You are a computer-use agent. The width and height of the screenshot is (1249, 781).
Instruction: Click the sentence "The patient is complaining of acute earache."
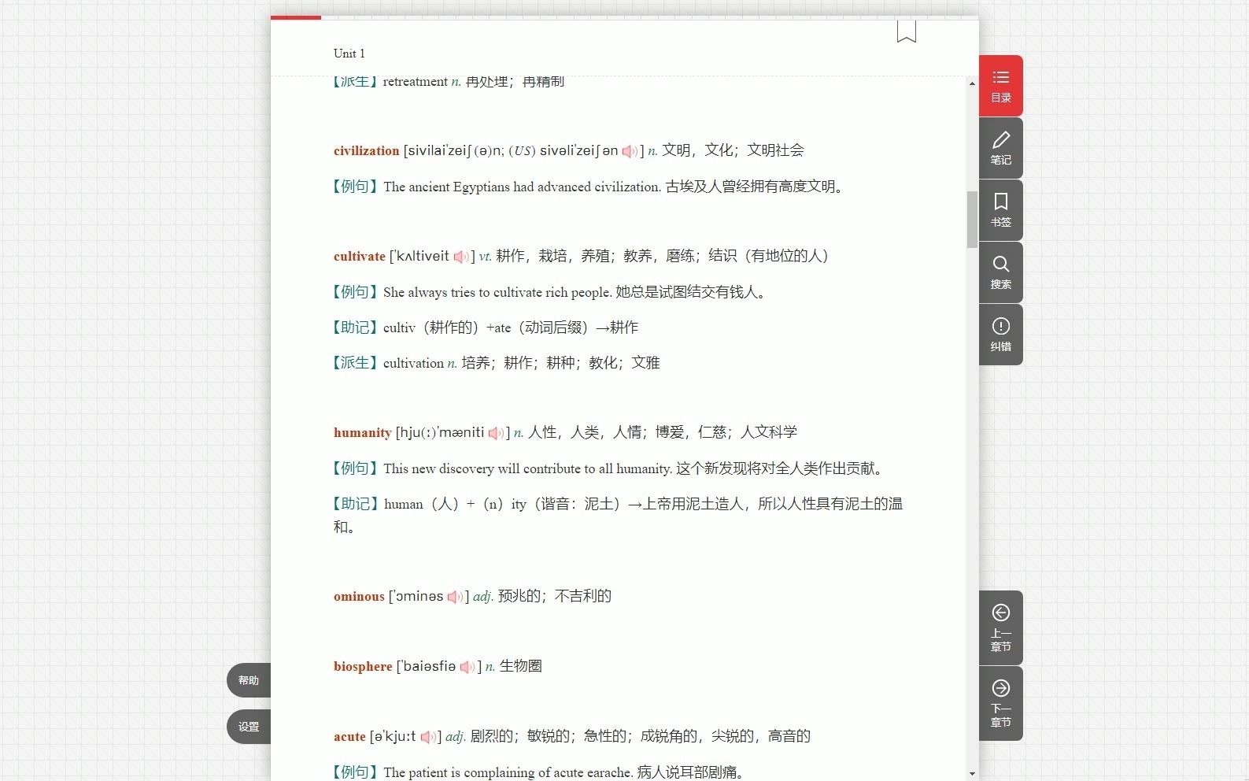508,772
